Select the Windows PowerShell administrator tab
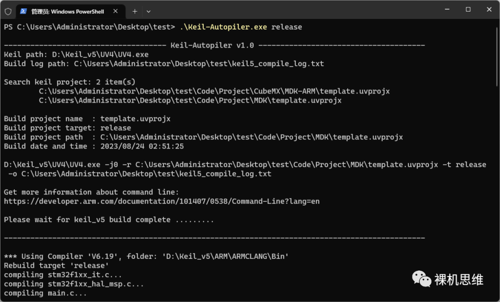The height and width of the screenshot is (302, 500). click(x=70, y=12)
